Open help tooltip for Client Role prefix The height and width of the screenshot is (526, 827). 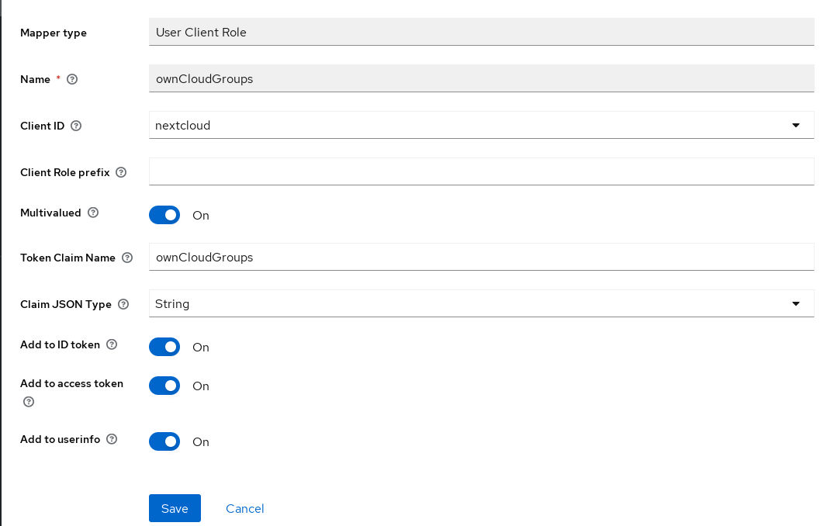tap(121, 172)
